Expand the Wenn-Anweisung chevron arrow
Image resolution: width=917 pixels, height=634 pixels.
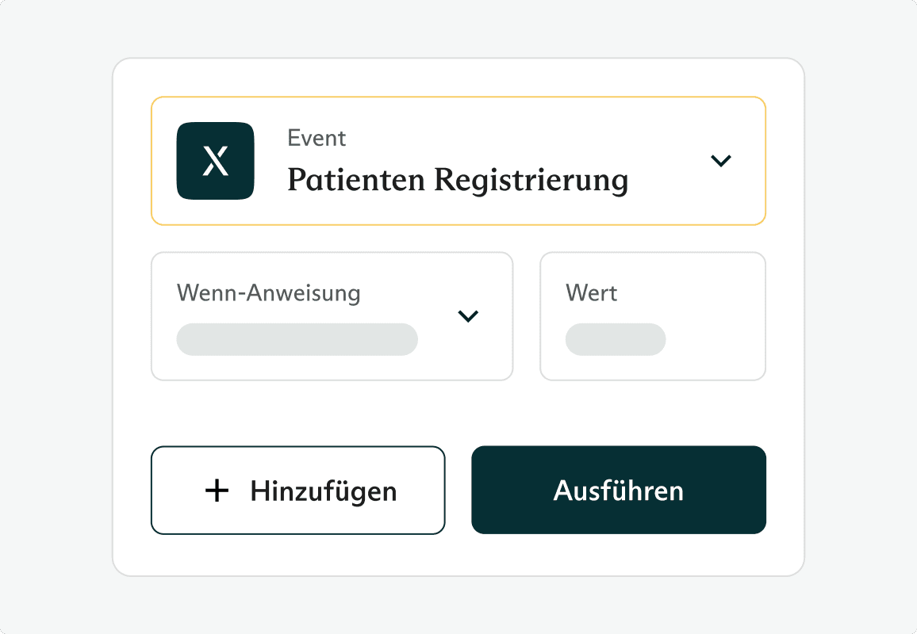468,316
